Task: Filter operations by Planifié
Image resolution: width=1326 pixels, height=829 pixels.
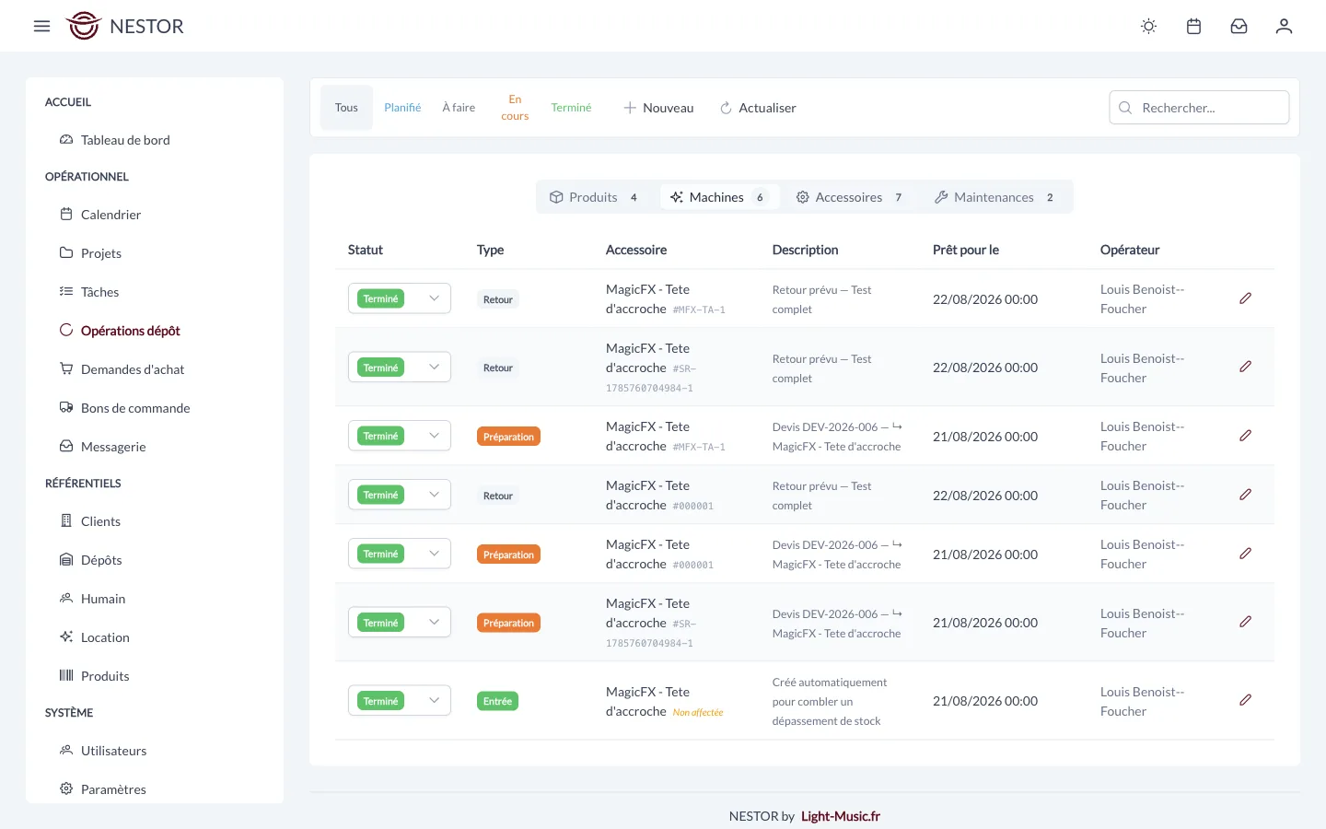Action: pos(402,108)
